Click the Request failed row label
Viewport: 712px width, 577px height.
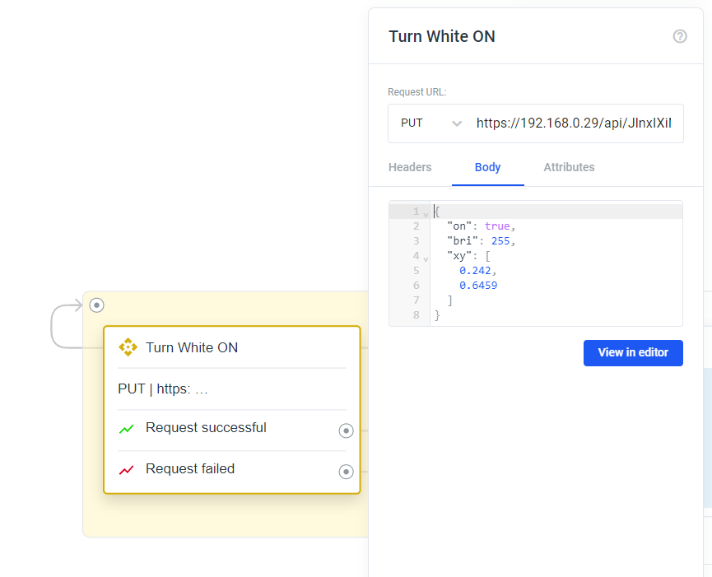[190, 468]
